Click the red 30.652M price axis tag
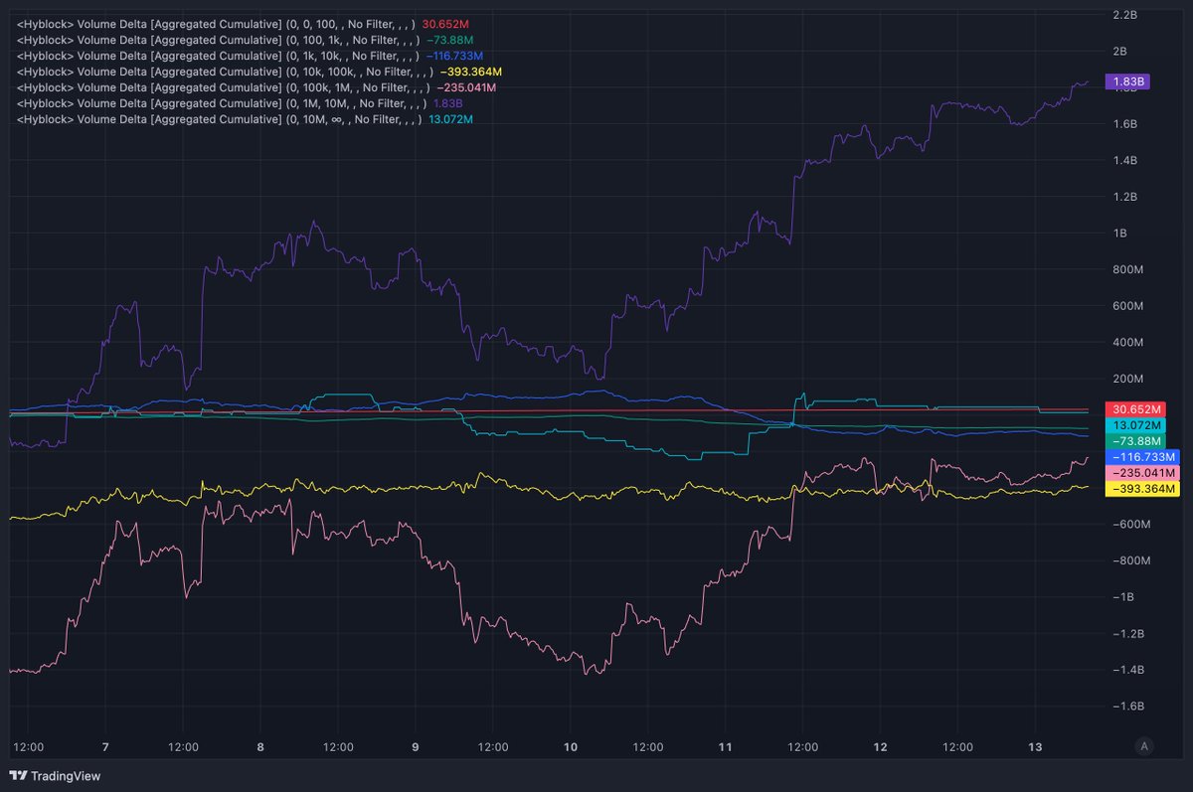Viewport: 1193px width, 792px height. (x=1133, y=409)
